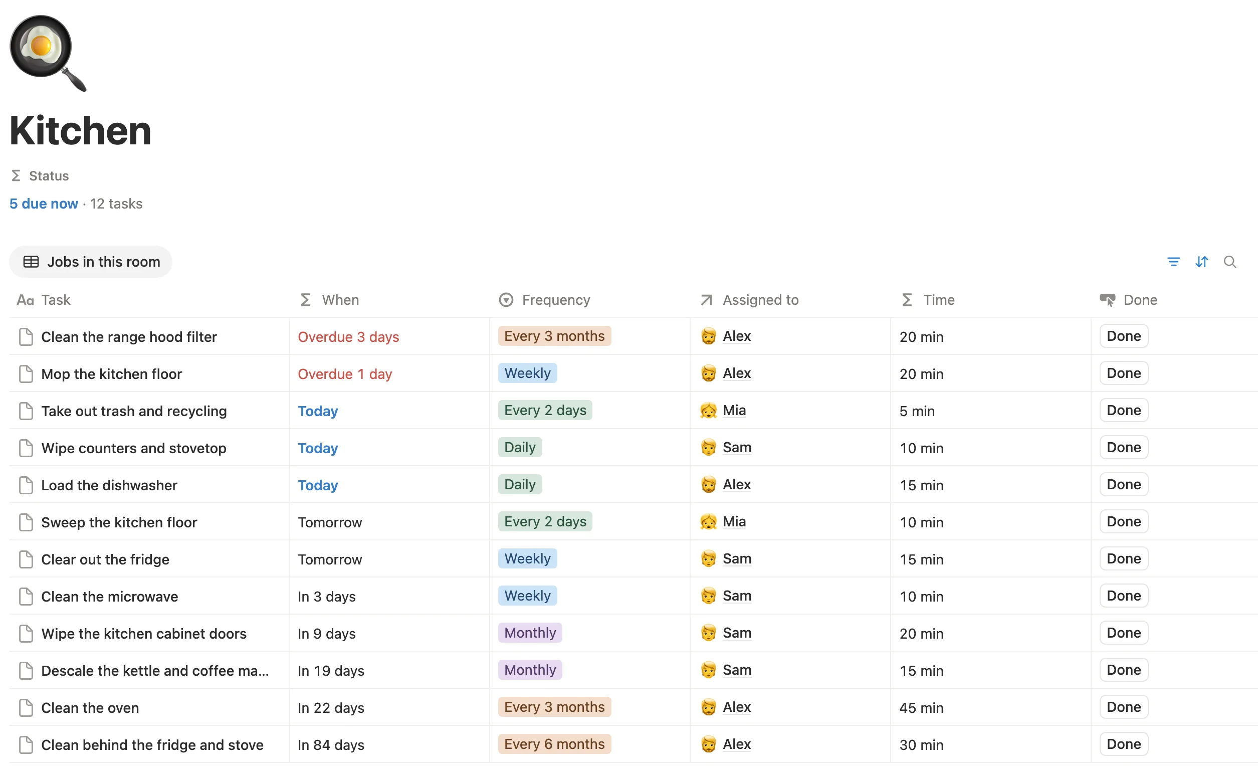Open page icon for Clean the oven

click(26, 708)
